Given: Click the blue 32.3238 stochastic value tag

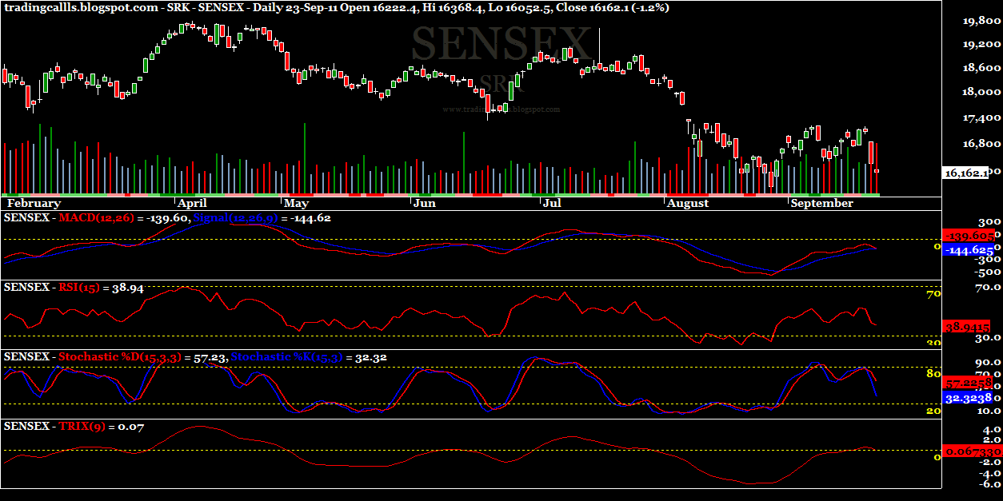Looking at the screenshot, I should coord(968,396).
